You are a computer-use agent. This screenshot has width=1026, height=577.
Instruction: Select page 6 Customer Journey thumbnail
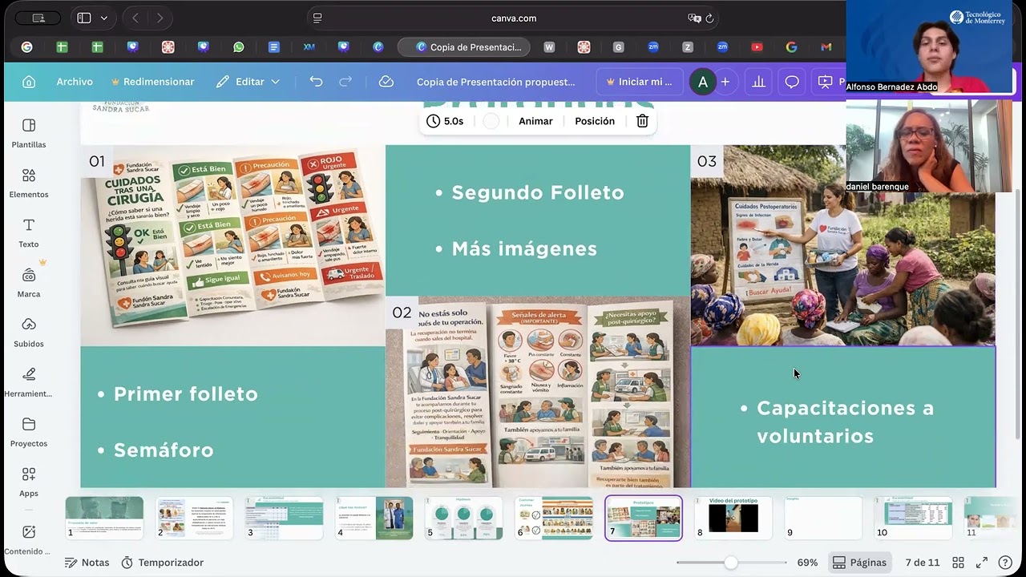[553, 518]
